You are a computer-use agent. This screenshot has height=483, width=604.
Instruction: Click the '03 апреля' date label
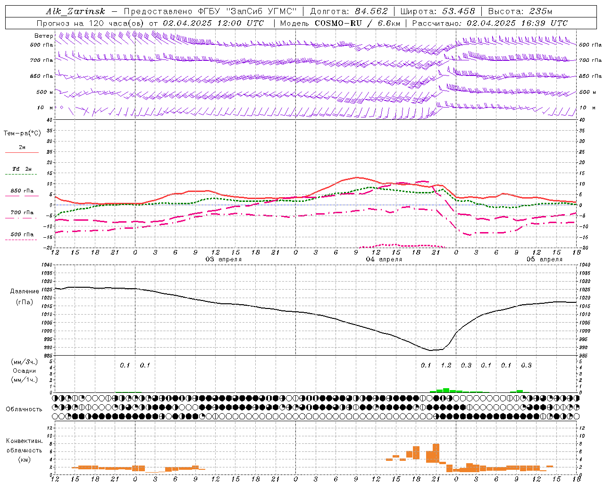tap(224, 259)
